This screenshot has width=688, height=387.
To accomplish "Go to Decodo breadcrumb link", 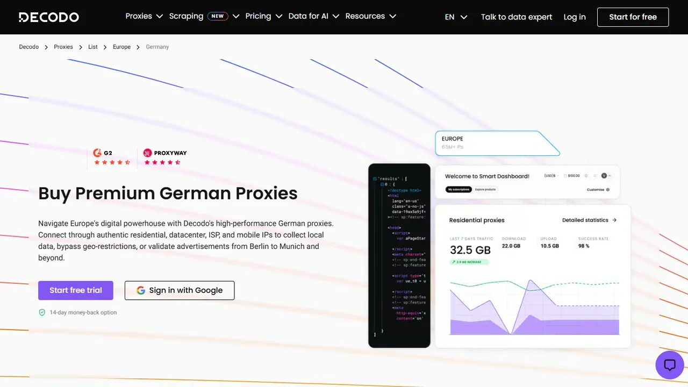I will (x=29, y=47).
